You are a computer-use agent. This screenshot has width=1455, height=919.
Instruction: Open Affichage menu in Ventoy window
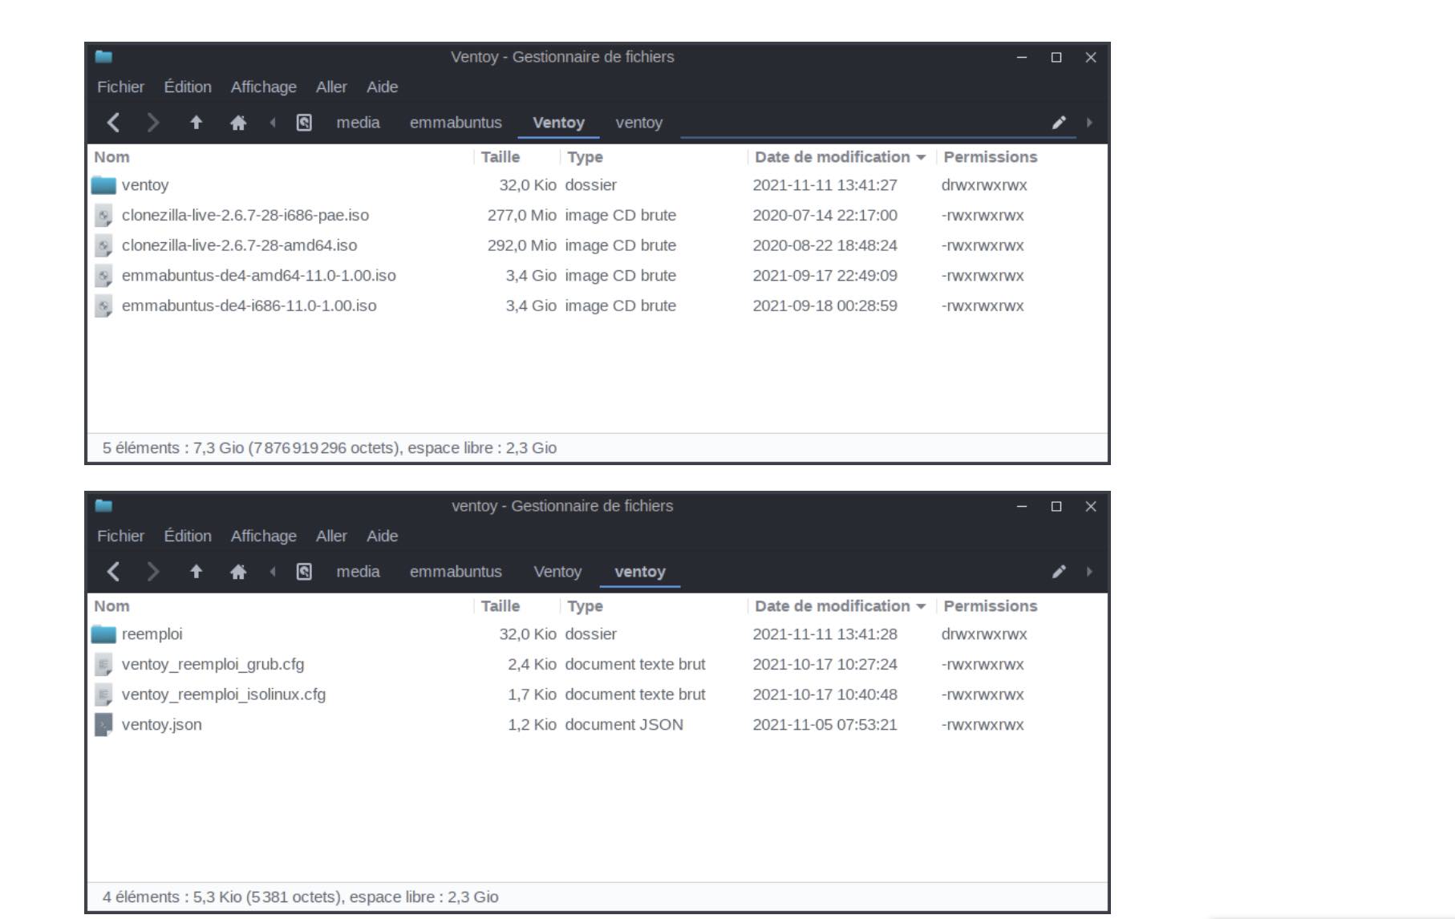click(x=264, y=87)
